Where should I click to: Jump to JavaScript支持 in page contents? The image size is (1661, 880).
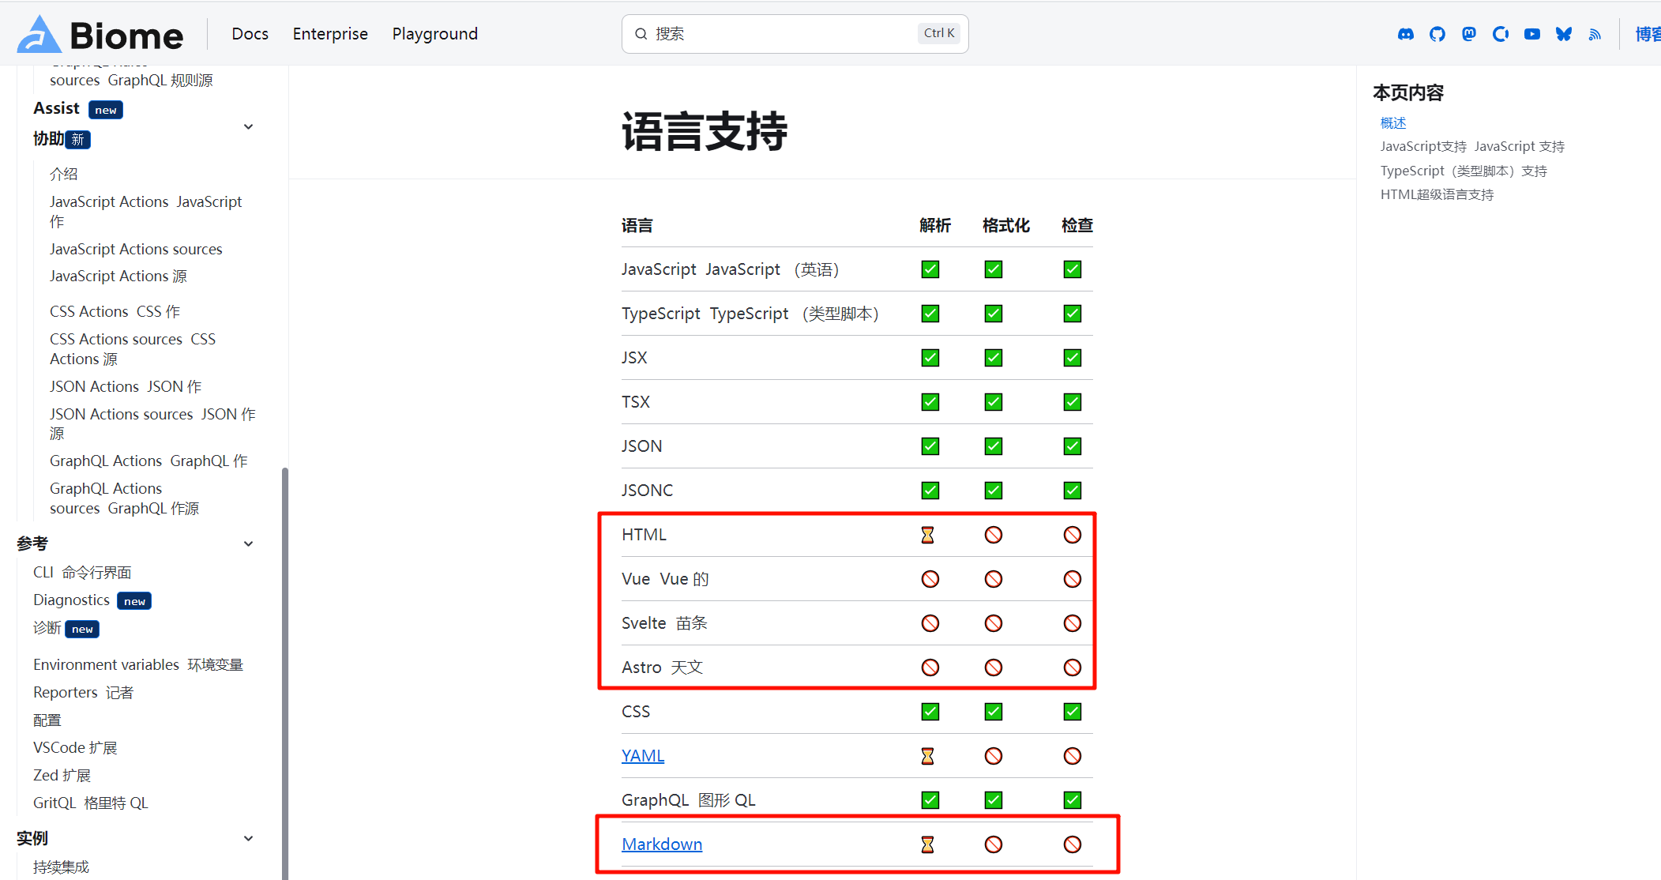(x=1472, y=147)
